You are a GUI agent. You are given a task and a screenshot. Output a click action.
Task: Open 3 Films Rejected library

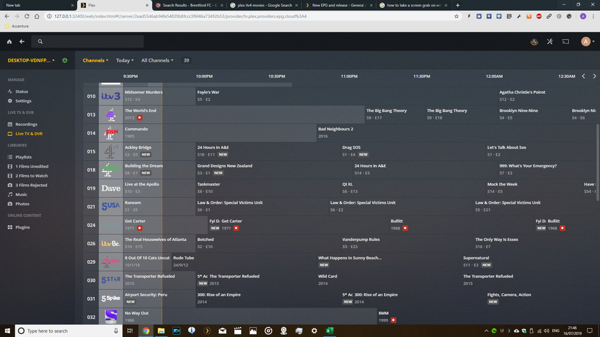click(x=31, y=185)
